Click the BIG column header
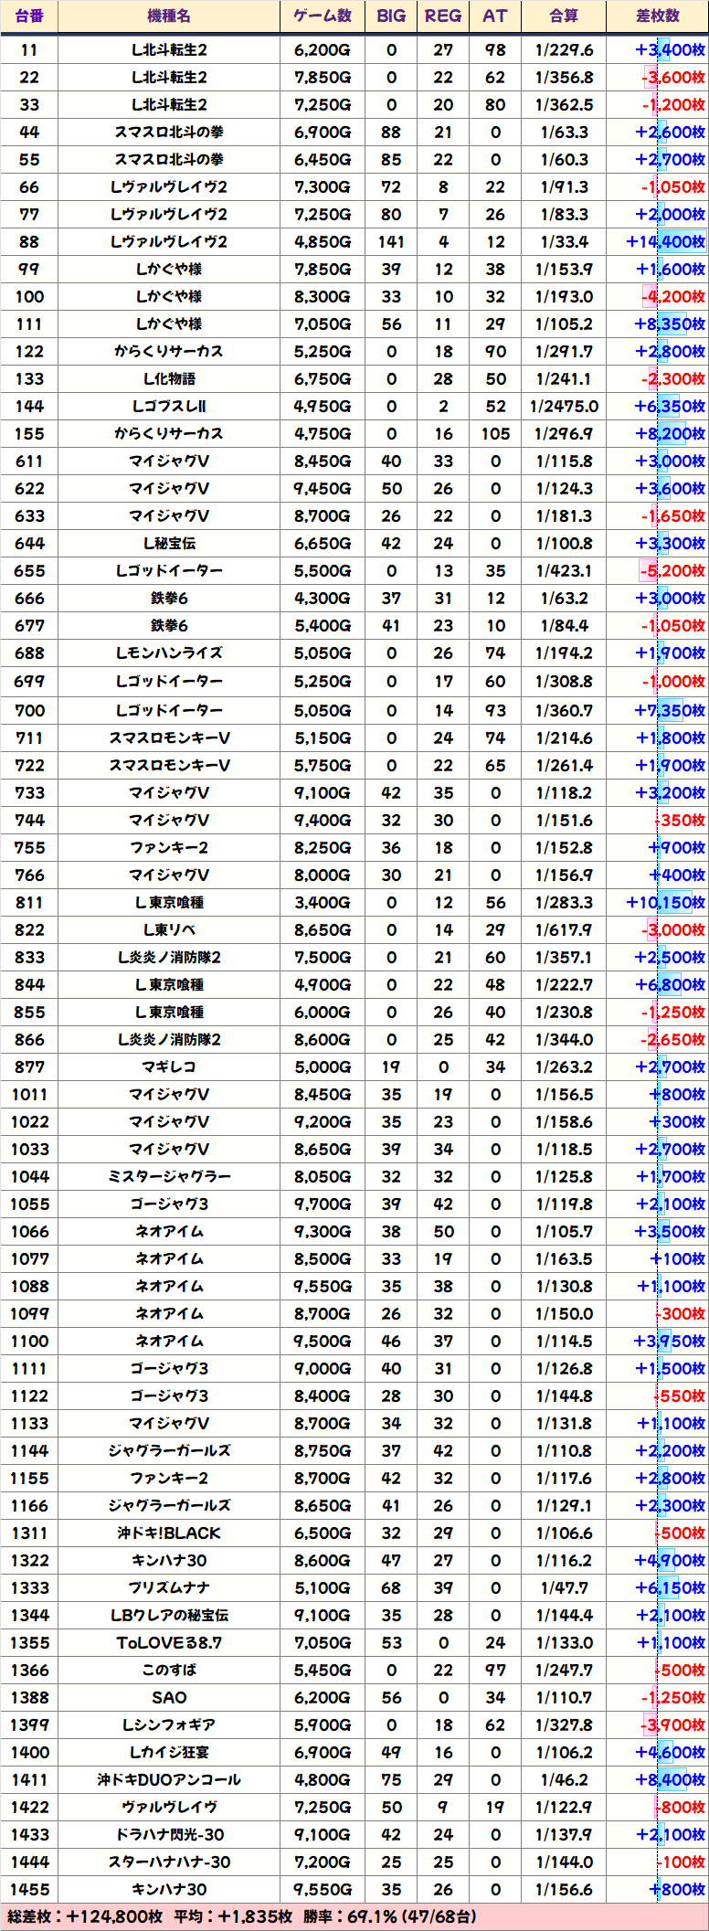Screen dimensions: 709x1931 pyautogui.click(x=391, y=16)
